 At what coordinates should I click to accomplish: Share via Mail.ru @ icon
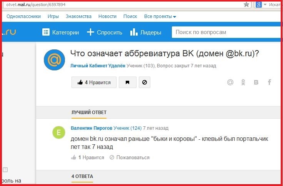[x=230, y=82]
